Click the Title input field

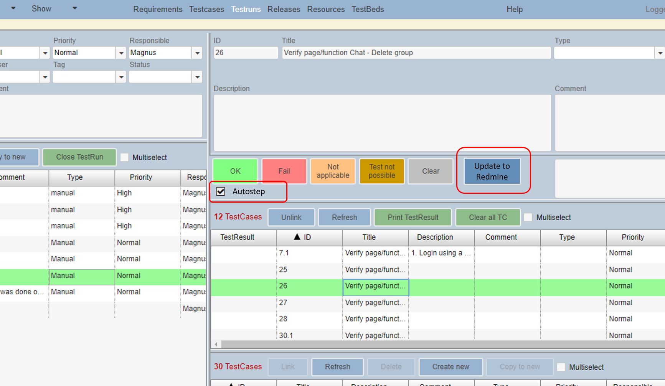(416, 53)
